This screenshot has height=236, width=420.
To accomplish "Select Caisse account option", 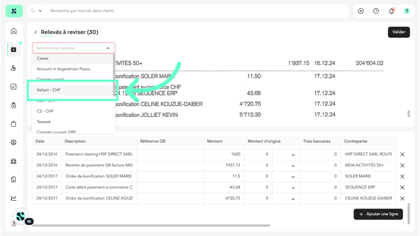I will 73,59.
